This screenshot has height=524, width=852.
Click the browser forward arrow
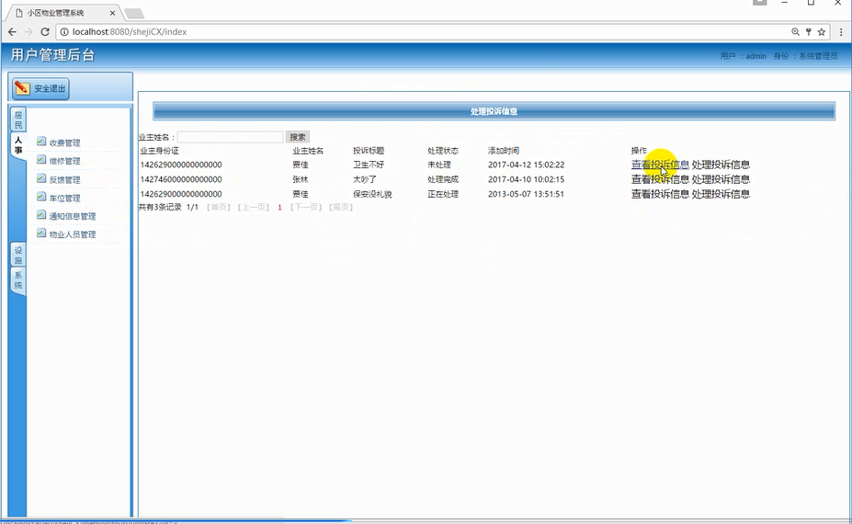click(28, 32)
